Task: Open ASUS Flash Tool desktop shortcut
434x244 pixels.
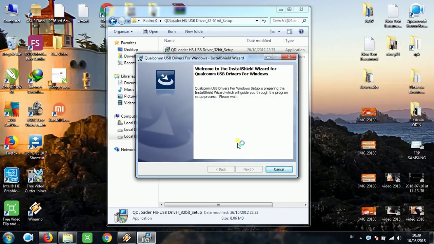Action: pyautogui.click(x=35, y=16)
